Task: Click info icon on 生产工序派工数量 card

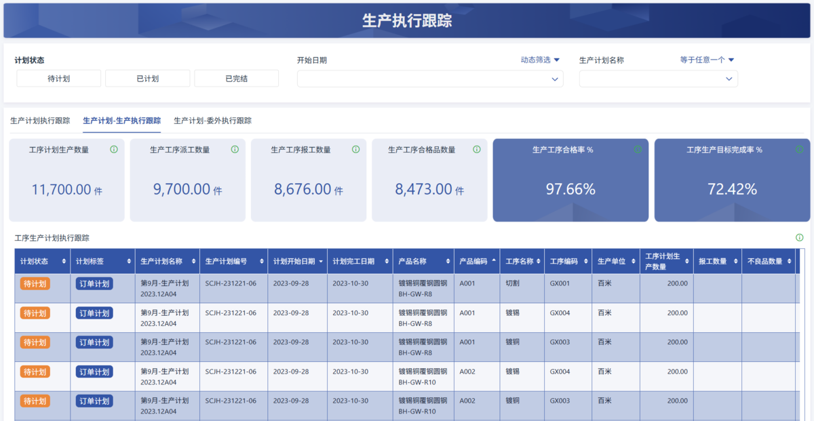Action: [235, 149]
